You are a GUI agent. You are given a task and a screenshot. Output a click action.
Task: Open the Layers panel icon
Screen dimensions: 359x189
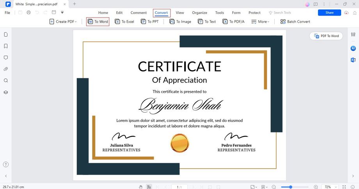click(x=6, y=92)
